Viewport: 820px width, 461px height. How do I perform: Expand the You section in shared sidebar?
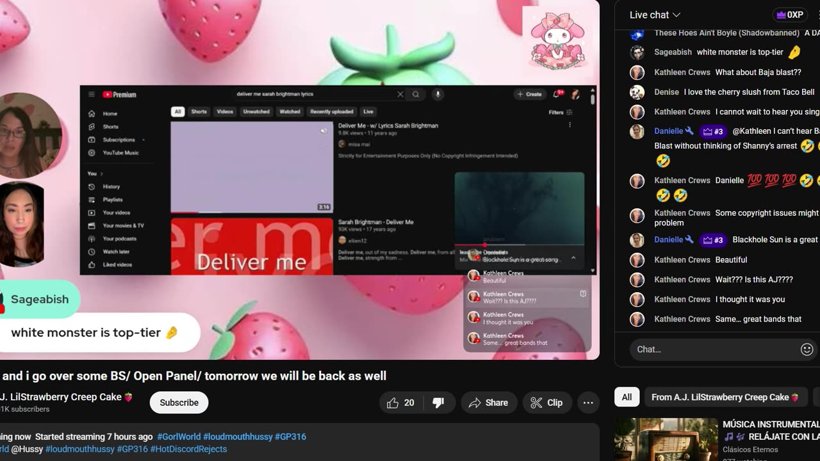coord(95,174)
